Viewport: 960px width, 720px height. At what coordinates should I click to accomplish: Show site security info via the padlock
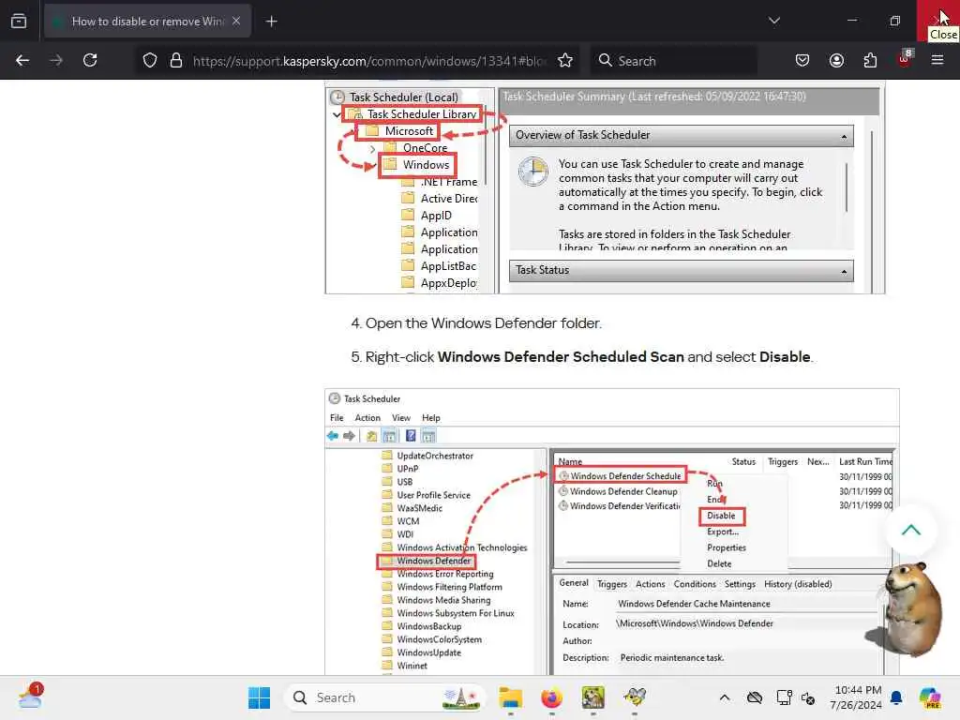click(x=176, y=61)
